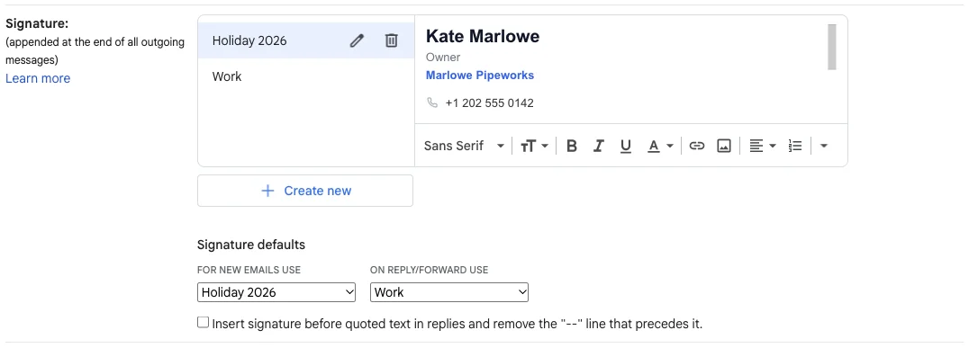The height and width of the screenshot is (348, 969).
Task: Insert a link into the signature
Action: [696, 147]
